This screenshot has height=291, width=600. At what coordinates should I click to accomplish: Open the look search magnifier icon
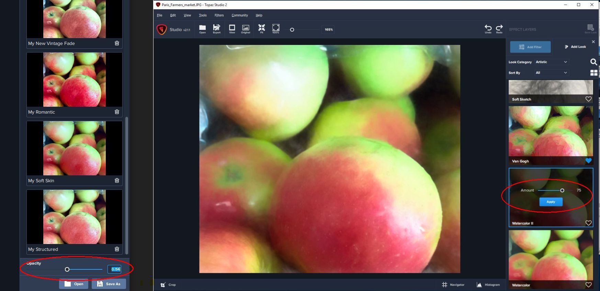pyautogui.click(x=593, y=62)
